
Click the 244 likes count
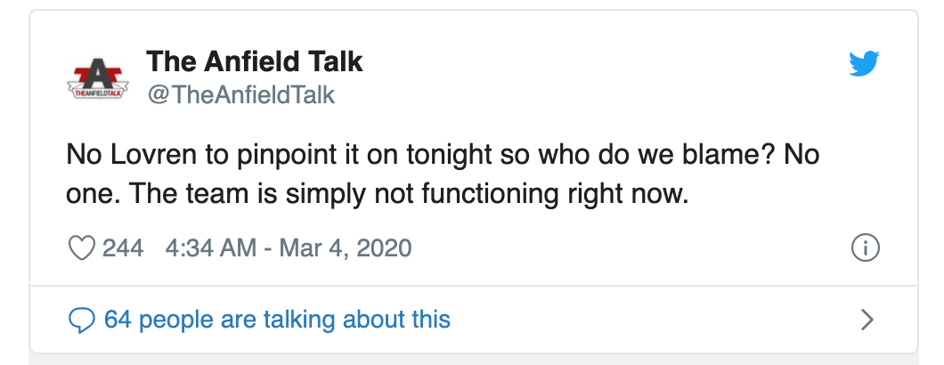tap(123, 247)
